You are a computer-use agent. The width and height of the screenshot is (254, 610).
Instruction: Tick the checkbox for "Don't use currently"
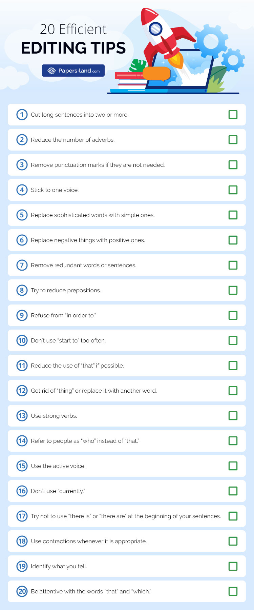233,491
